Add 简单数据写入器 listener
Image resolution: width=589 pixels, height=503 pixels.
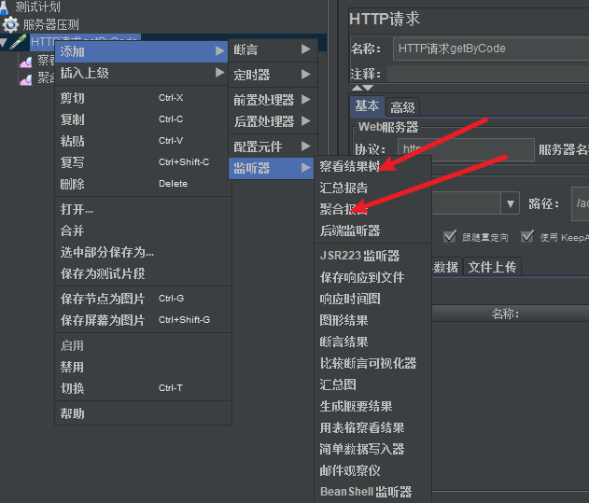click(x=373, y=449)
